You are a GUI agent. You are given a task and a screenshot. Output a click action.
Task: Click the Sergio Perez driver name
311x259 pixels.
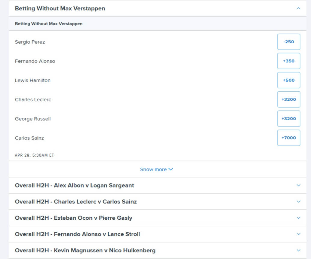point(30,42)
